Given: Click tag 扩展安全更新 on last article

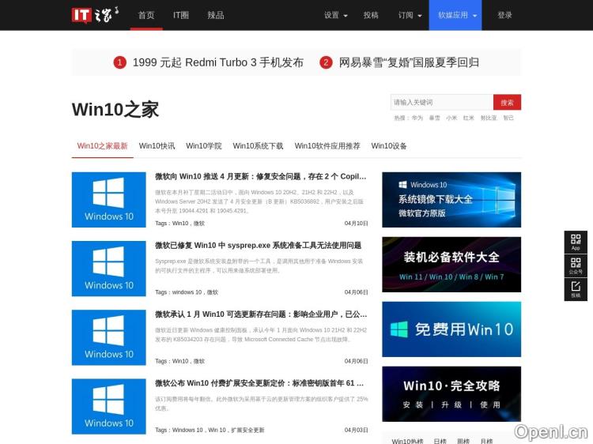Looking at the screenshot, I should coord(247,430).
